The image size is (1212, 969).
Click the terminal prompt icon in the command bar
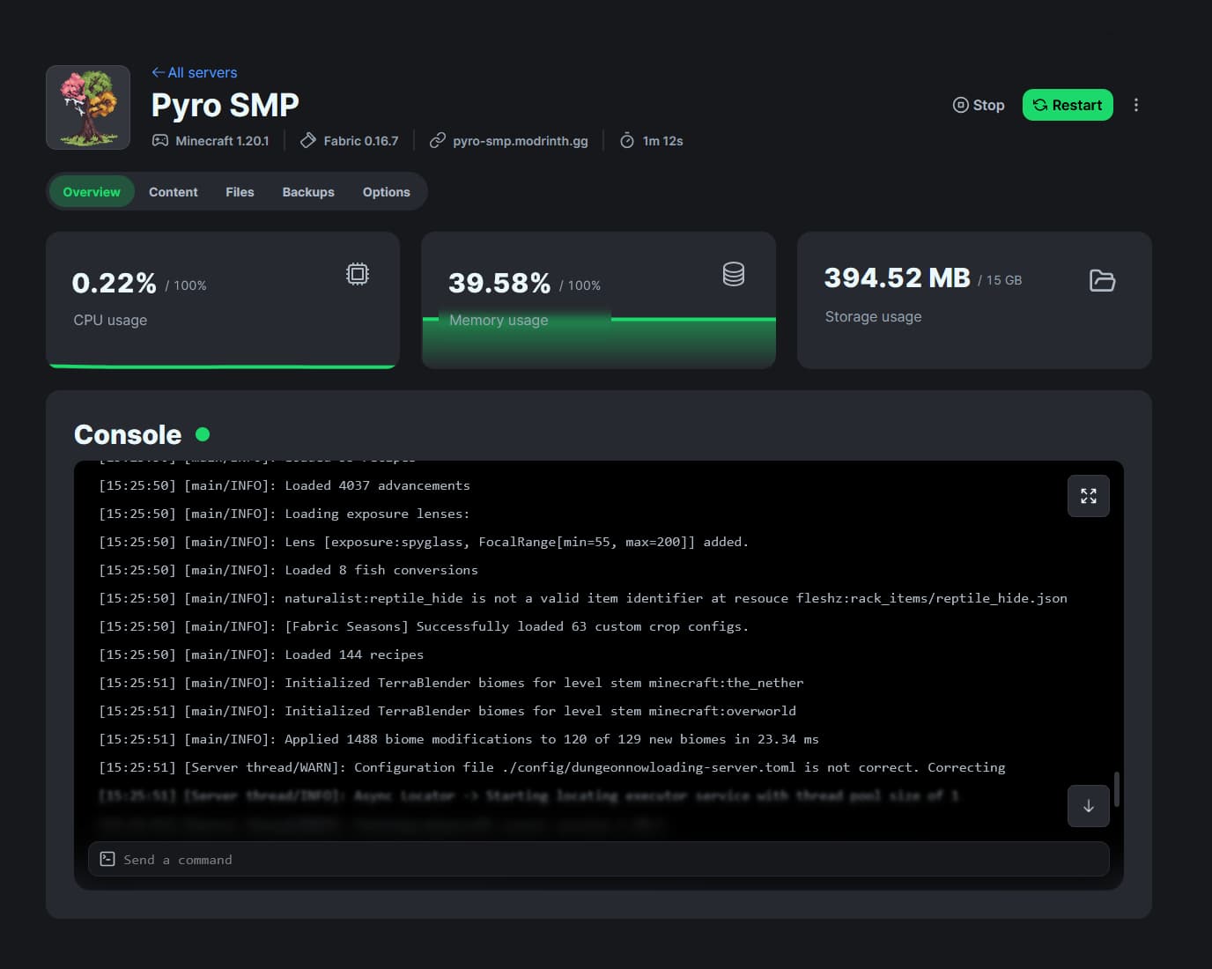pos(107,858)
